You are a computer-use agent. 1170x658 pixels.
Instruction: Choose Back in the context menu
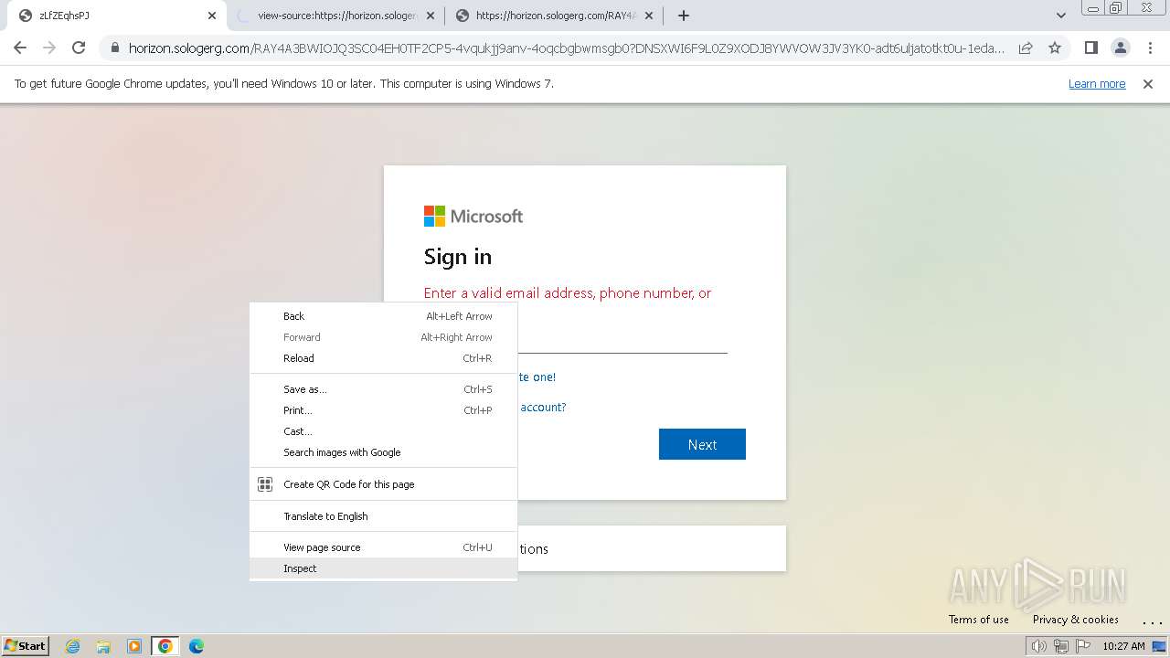(x=384, y=316)
